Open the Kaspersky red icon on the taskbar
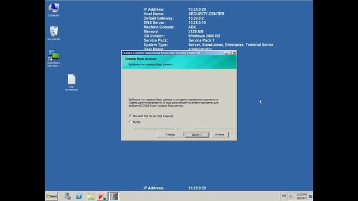The height and width of the screenshot is (201, 358). [x=102, y=196]
